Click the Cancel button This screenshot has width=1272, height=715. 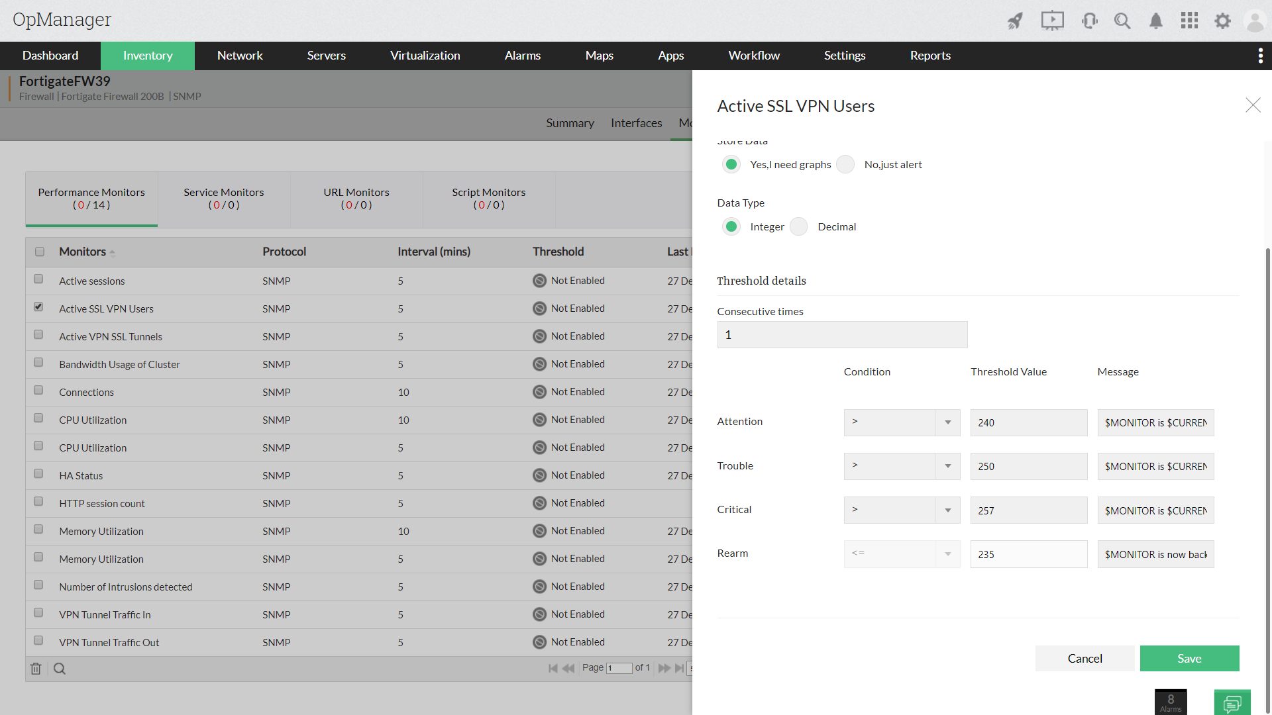1085,658
